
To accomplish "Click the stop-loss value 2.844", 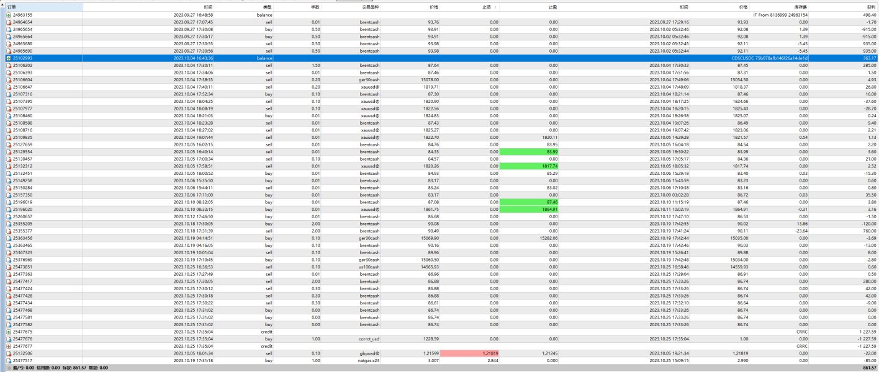I will 492,361.
